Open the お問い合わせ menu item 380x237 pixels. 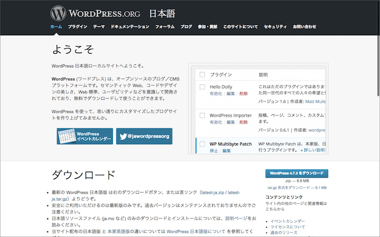(x=305, y=27)
